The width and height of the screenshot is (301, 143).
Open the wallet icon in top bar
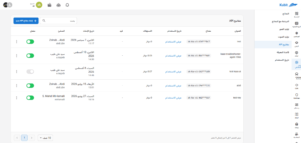49,5
